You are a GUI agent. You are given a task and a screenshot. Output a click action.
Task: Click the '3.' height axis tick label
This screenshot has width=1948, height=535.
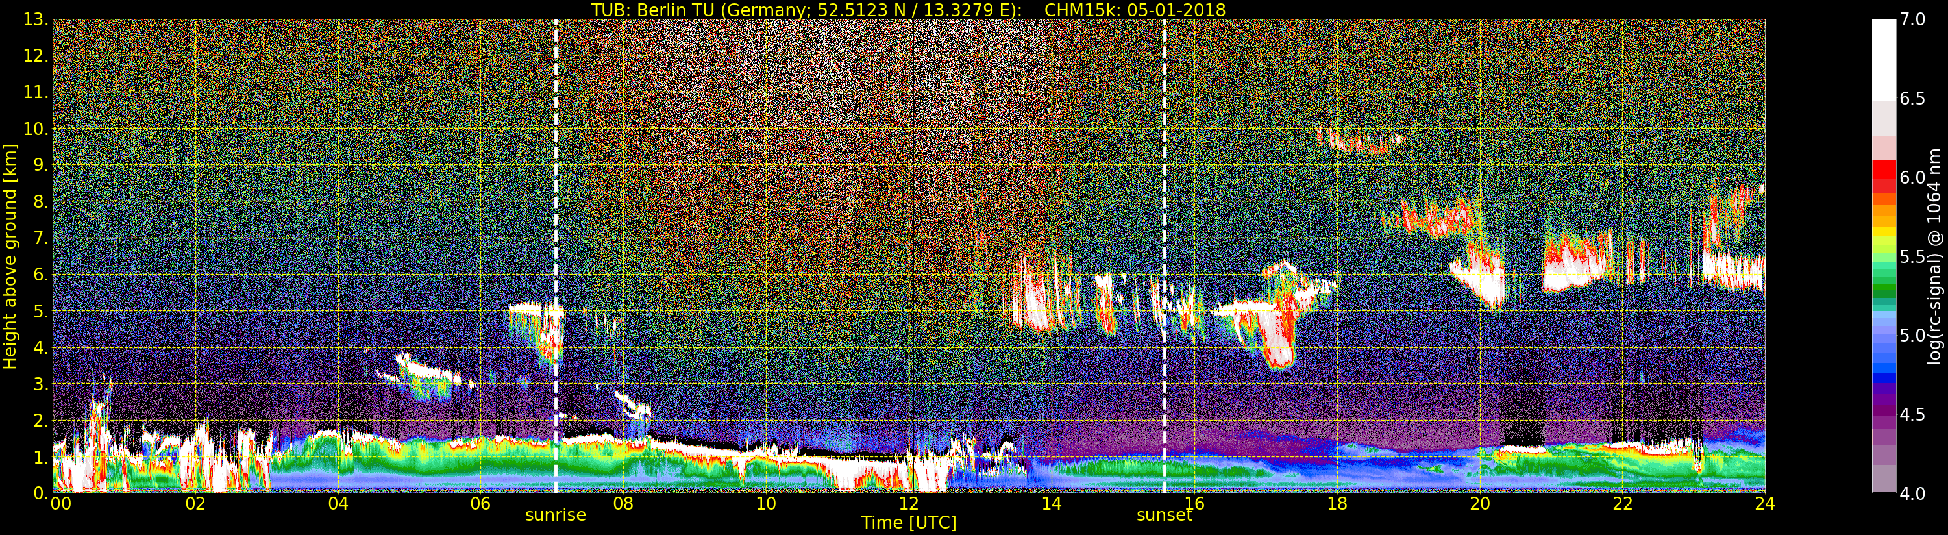(41, 384)
